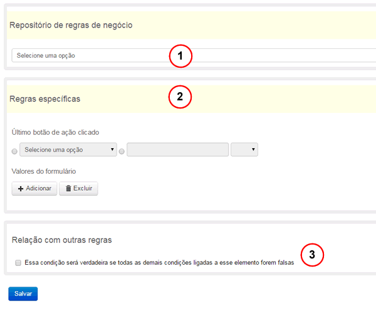The width and height of the screenshot is (376, 313).
Task: Click the 'Regras específicas' section header
Action: coord(45,99)
